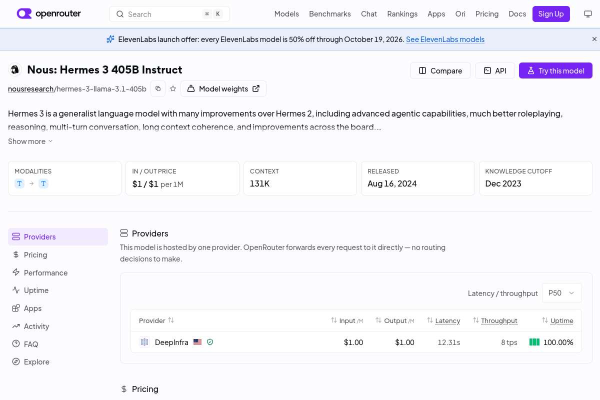Select the 131K context value
The image size is (600, 400).
pos(259,183)
